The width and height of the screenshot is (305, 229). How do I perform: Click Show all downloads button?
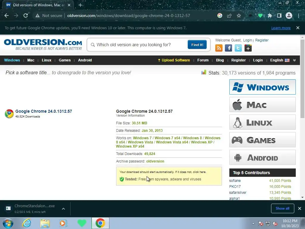pos(282,208)
